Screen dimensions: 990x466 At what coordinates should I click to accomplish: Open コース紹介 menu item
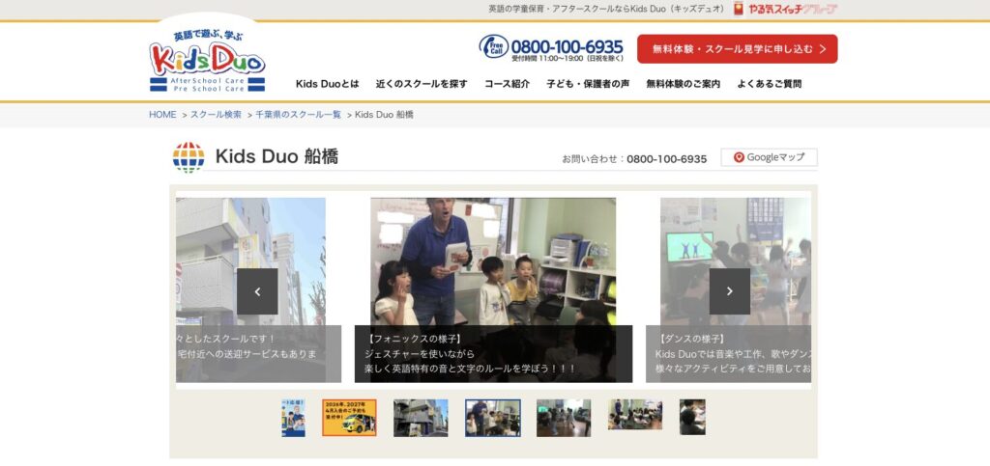click(507, 84)
